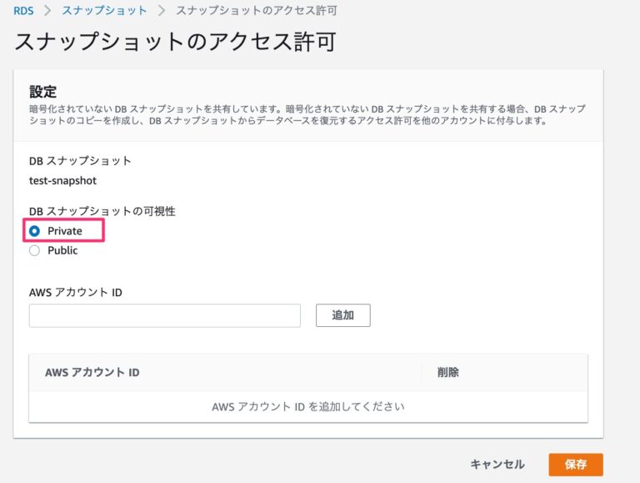Click the 設定 section heading
Viewport: 640px width, 483px height.
[x=42, y=91]
